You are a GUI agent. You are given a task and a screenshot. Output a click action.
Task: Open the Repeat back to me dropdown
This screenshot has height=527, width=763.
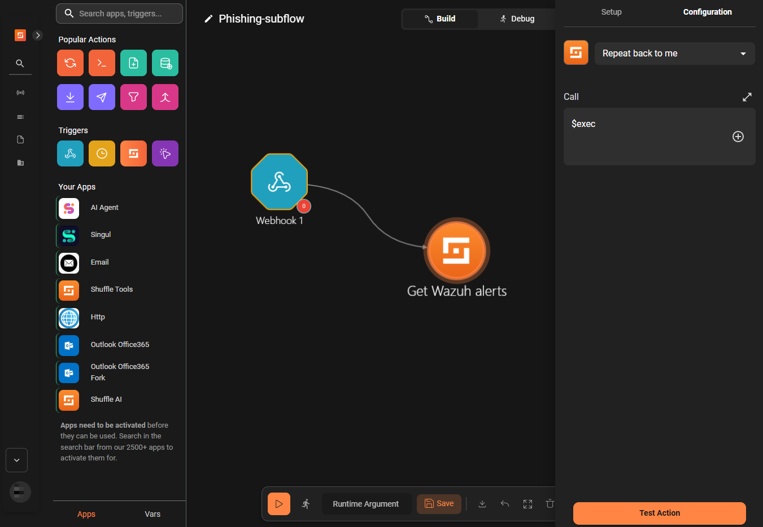point(674,53)
